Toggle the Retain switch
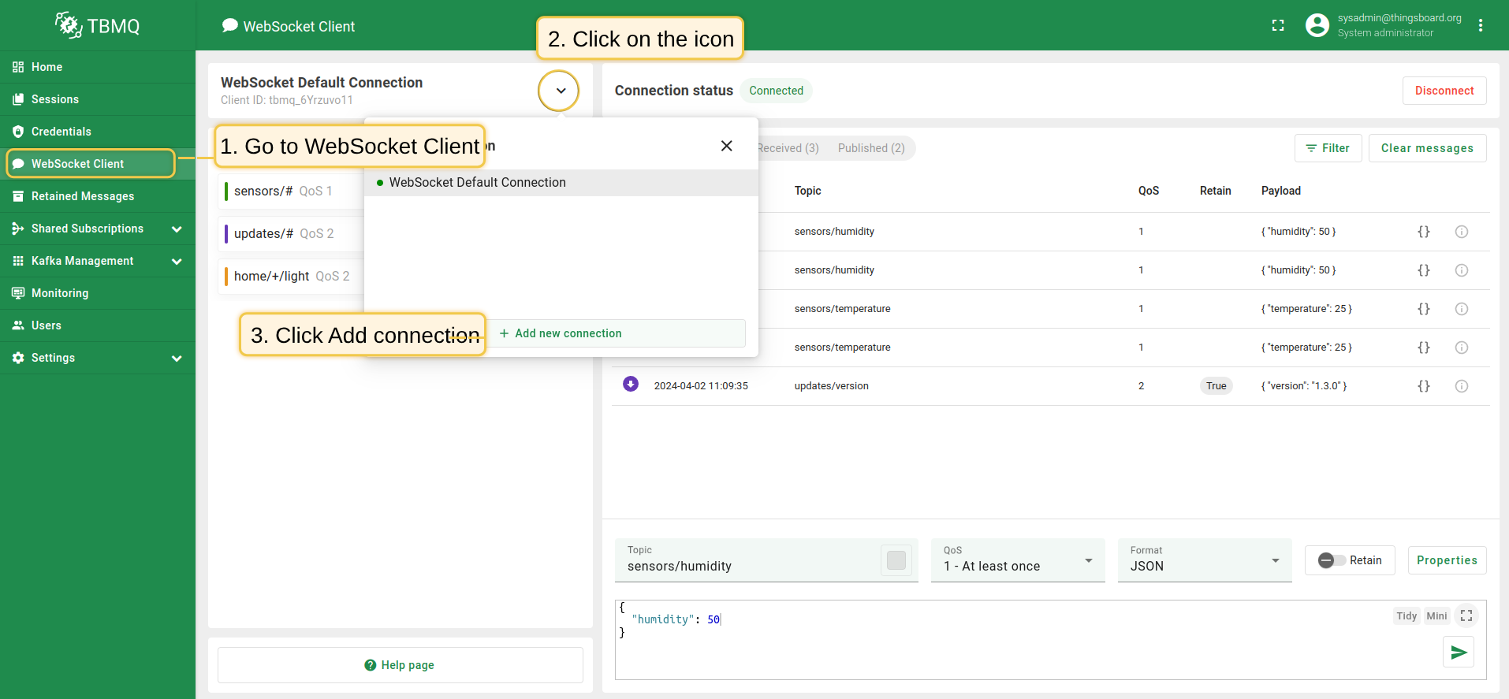 (1332, 560)
